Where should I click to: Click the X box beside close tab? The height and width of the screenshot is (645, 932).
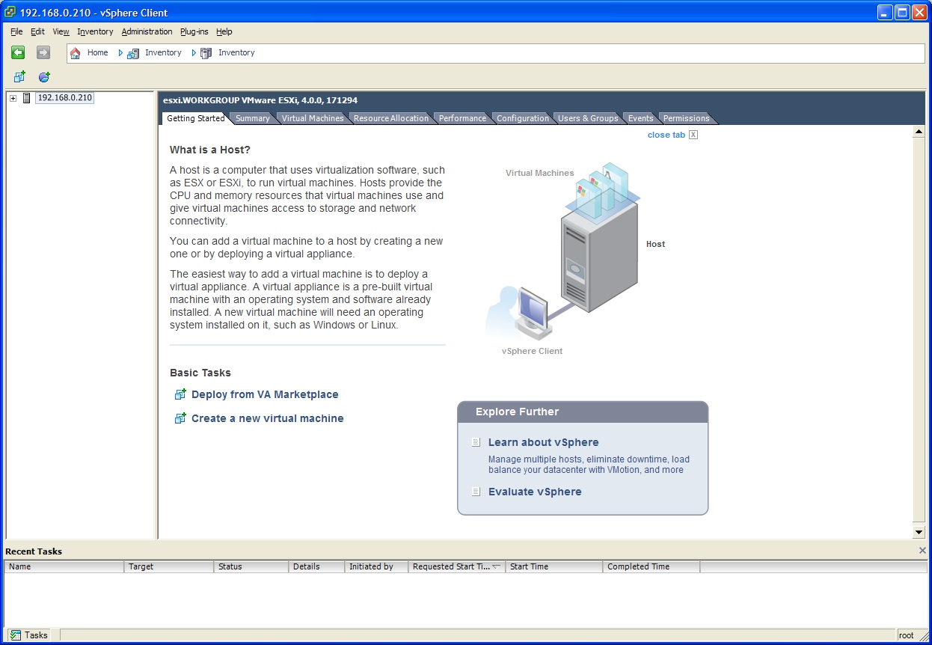(693, 135)
